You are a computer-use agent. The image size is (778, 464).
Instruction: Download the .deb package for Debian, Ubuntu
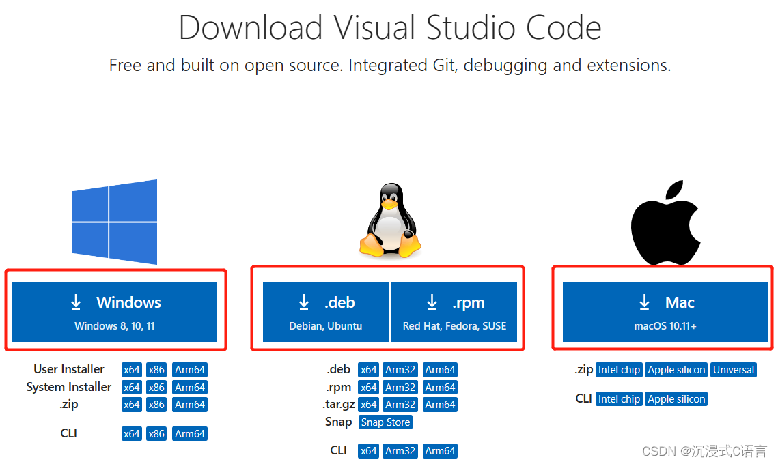click(x=326, y=312)
